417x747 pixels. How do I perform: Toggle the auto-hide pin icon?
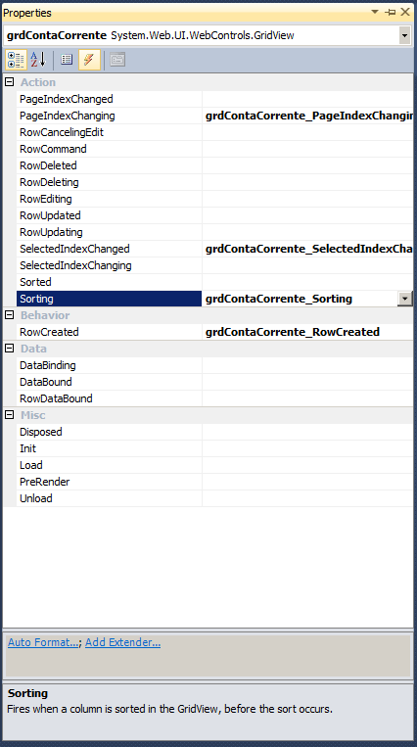[391, 12]
